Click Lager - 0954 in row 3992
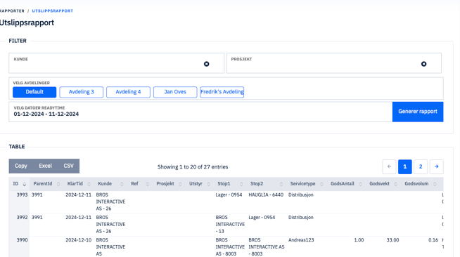 click(262, 217)
